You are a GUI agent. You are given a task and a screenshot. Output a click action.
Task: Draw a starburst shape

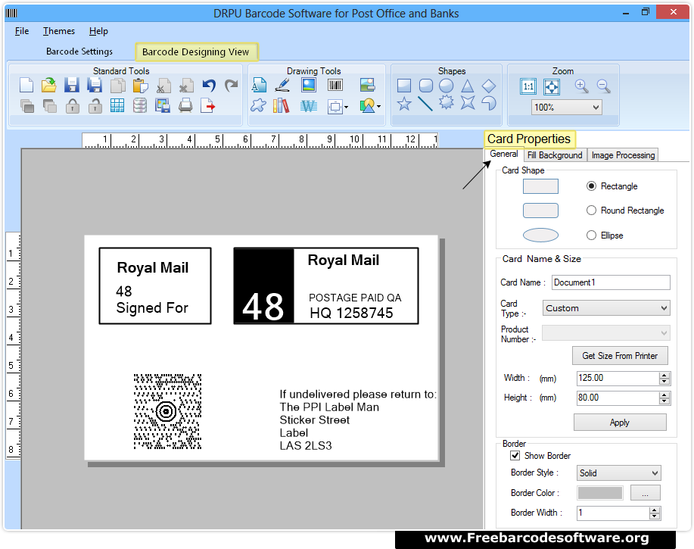447,103
